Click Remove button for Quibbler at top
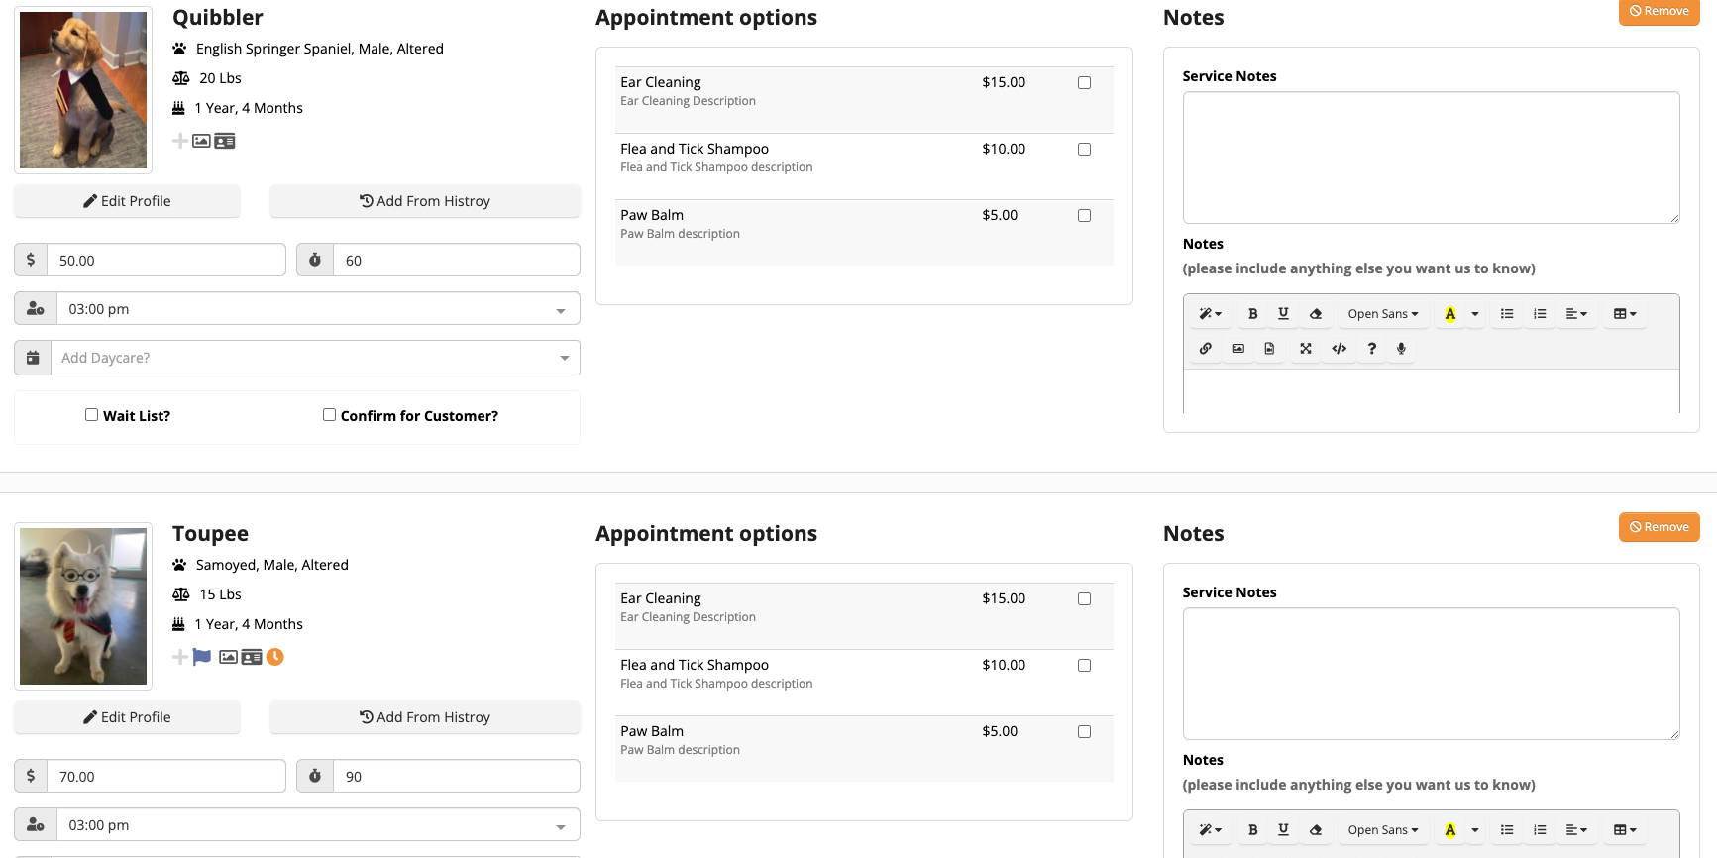The width and height of the screenshot is (1717, 858). click(1660, 11)
